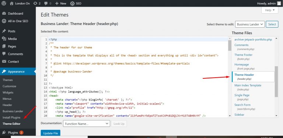Click the Dashboard gauge icon

pos(4,14)
